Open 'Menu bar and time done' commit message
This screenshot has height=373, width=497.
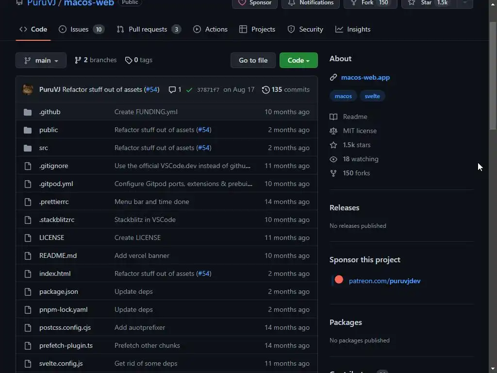[x=152, y=202]
